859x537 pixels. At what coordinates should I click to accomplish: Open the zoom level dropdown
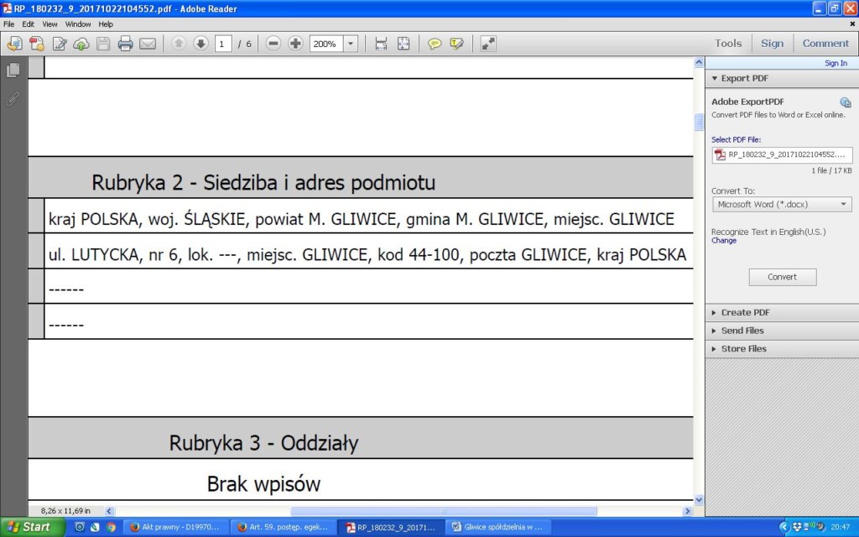[350, 44]
